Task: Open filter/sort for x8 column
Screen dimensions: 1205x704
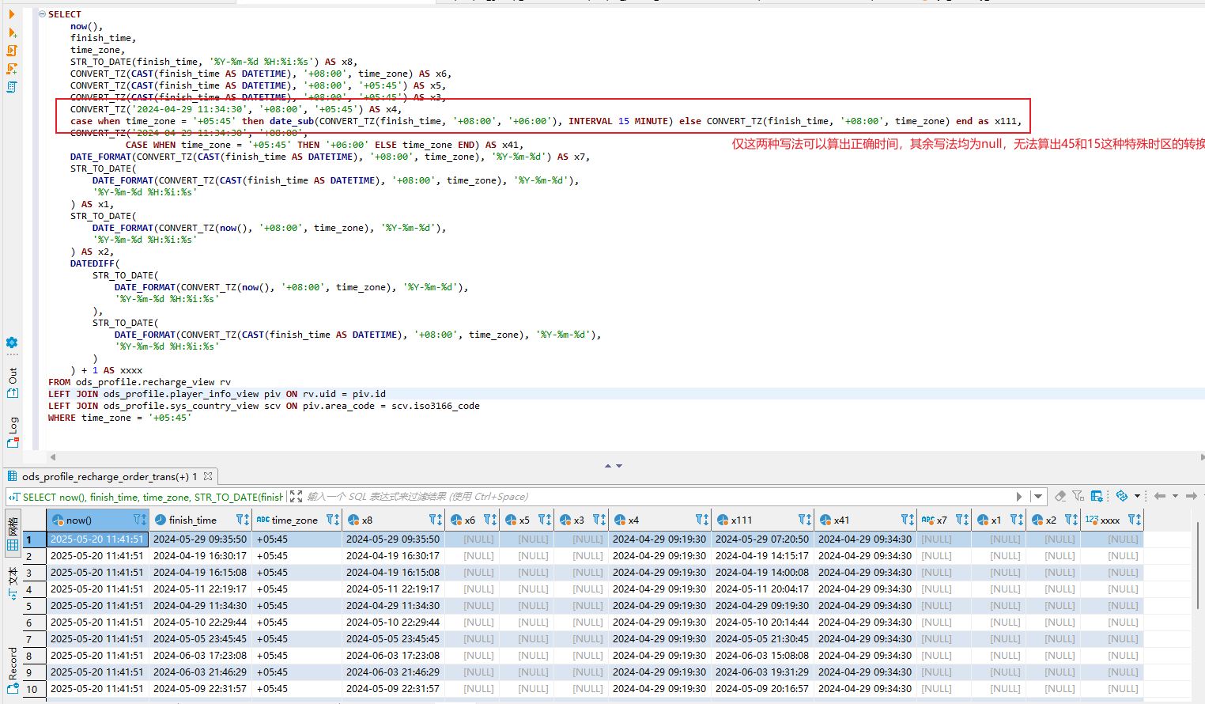Action: (435, 520)
